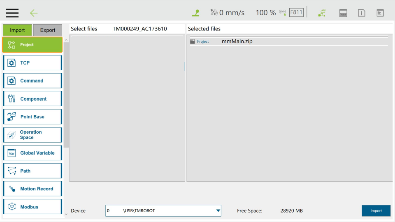This screenshot has height=222, width=395.
Task: Select the TCP category
Action: click(x=32, y=62)
